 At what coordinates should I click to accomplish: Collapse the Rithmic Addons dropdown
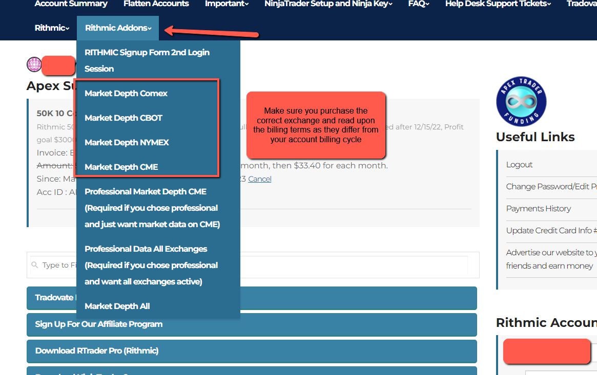coord(118,28)
